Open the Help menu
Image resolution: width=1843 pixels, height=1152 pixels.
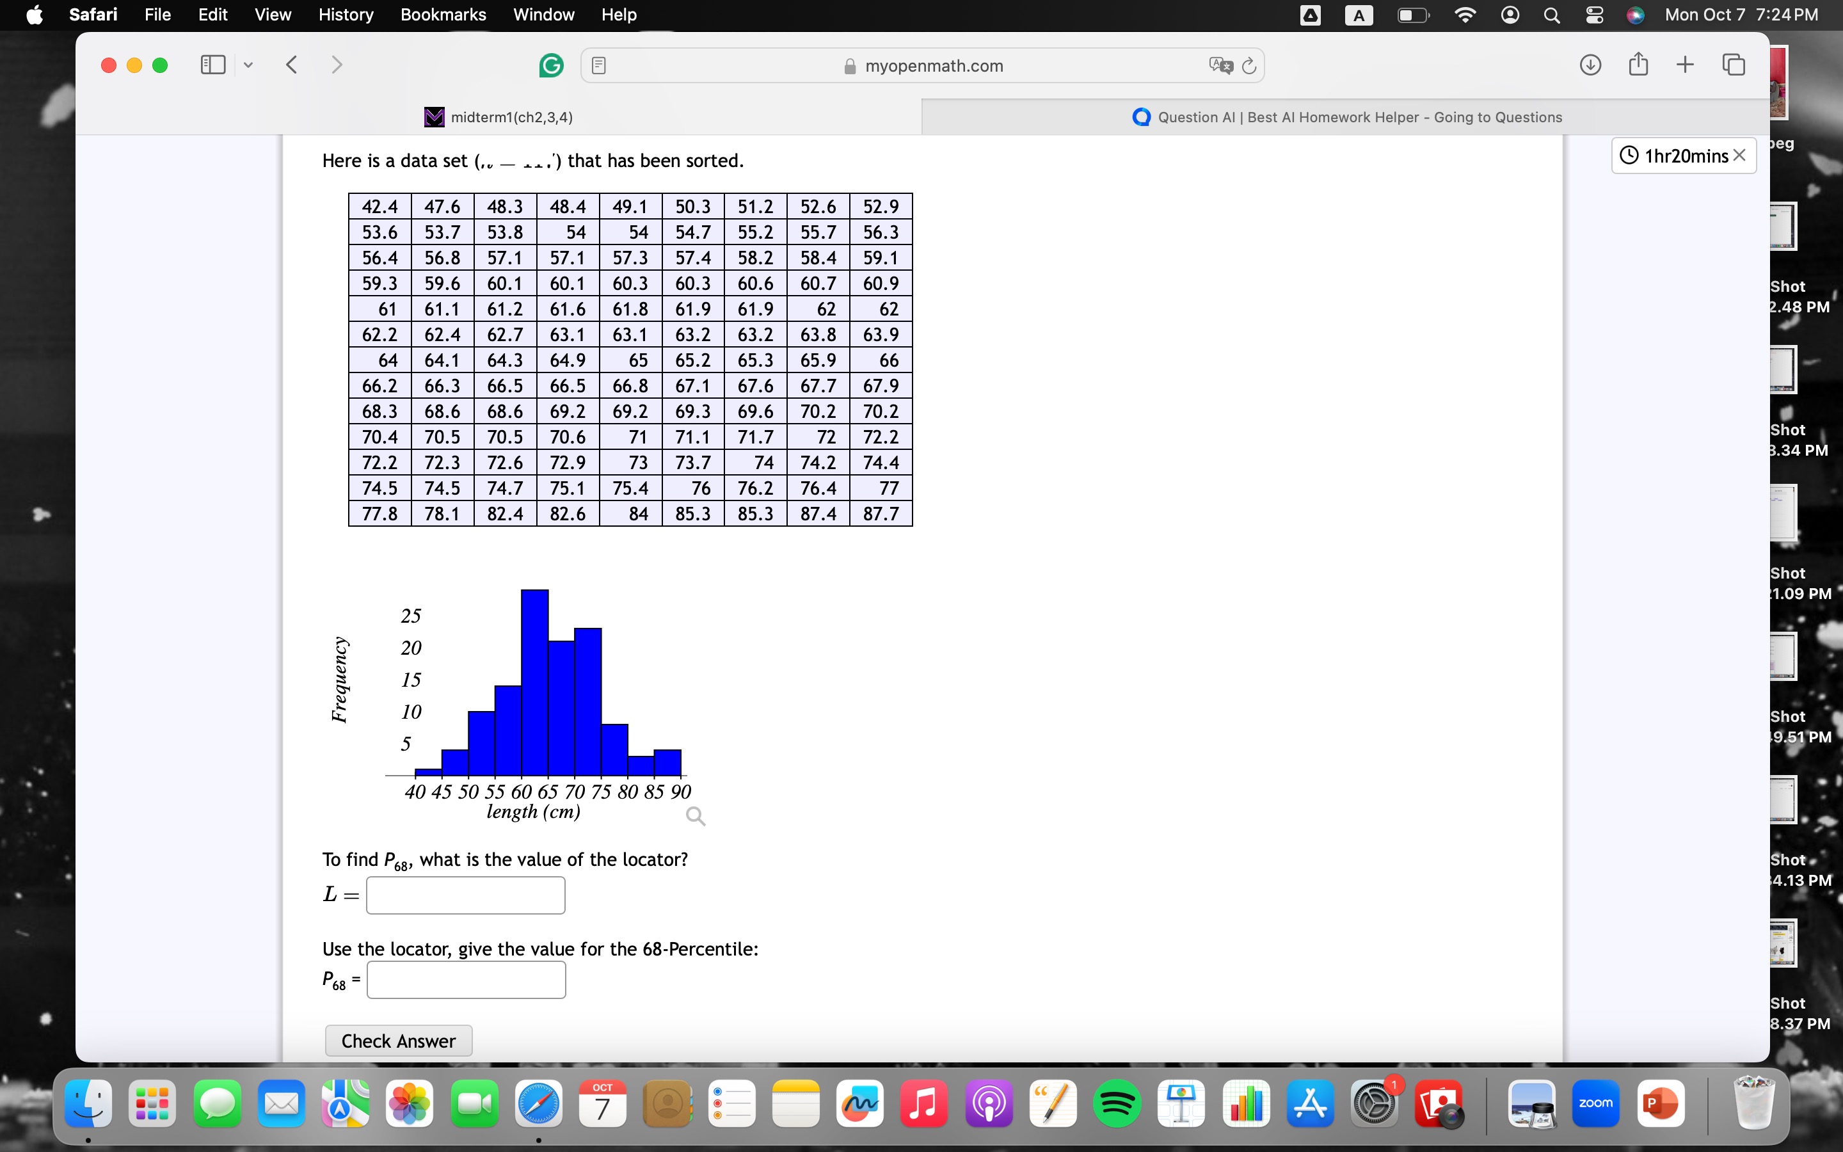click(x=618, y=15)
